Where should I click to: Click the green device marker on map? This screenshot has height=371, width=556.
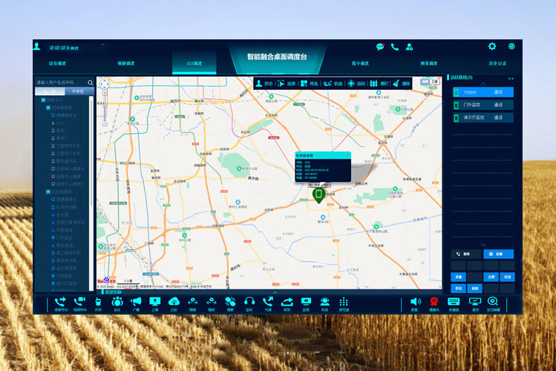[318, 195]
